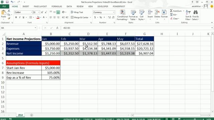The height and width of the screenshot is (120, 214).
Task: Click Merge & Center button
Action: [x=80, y=17]
